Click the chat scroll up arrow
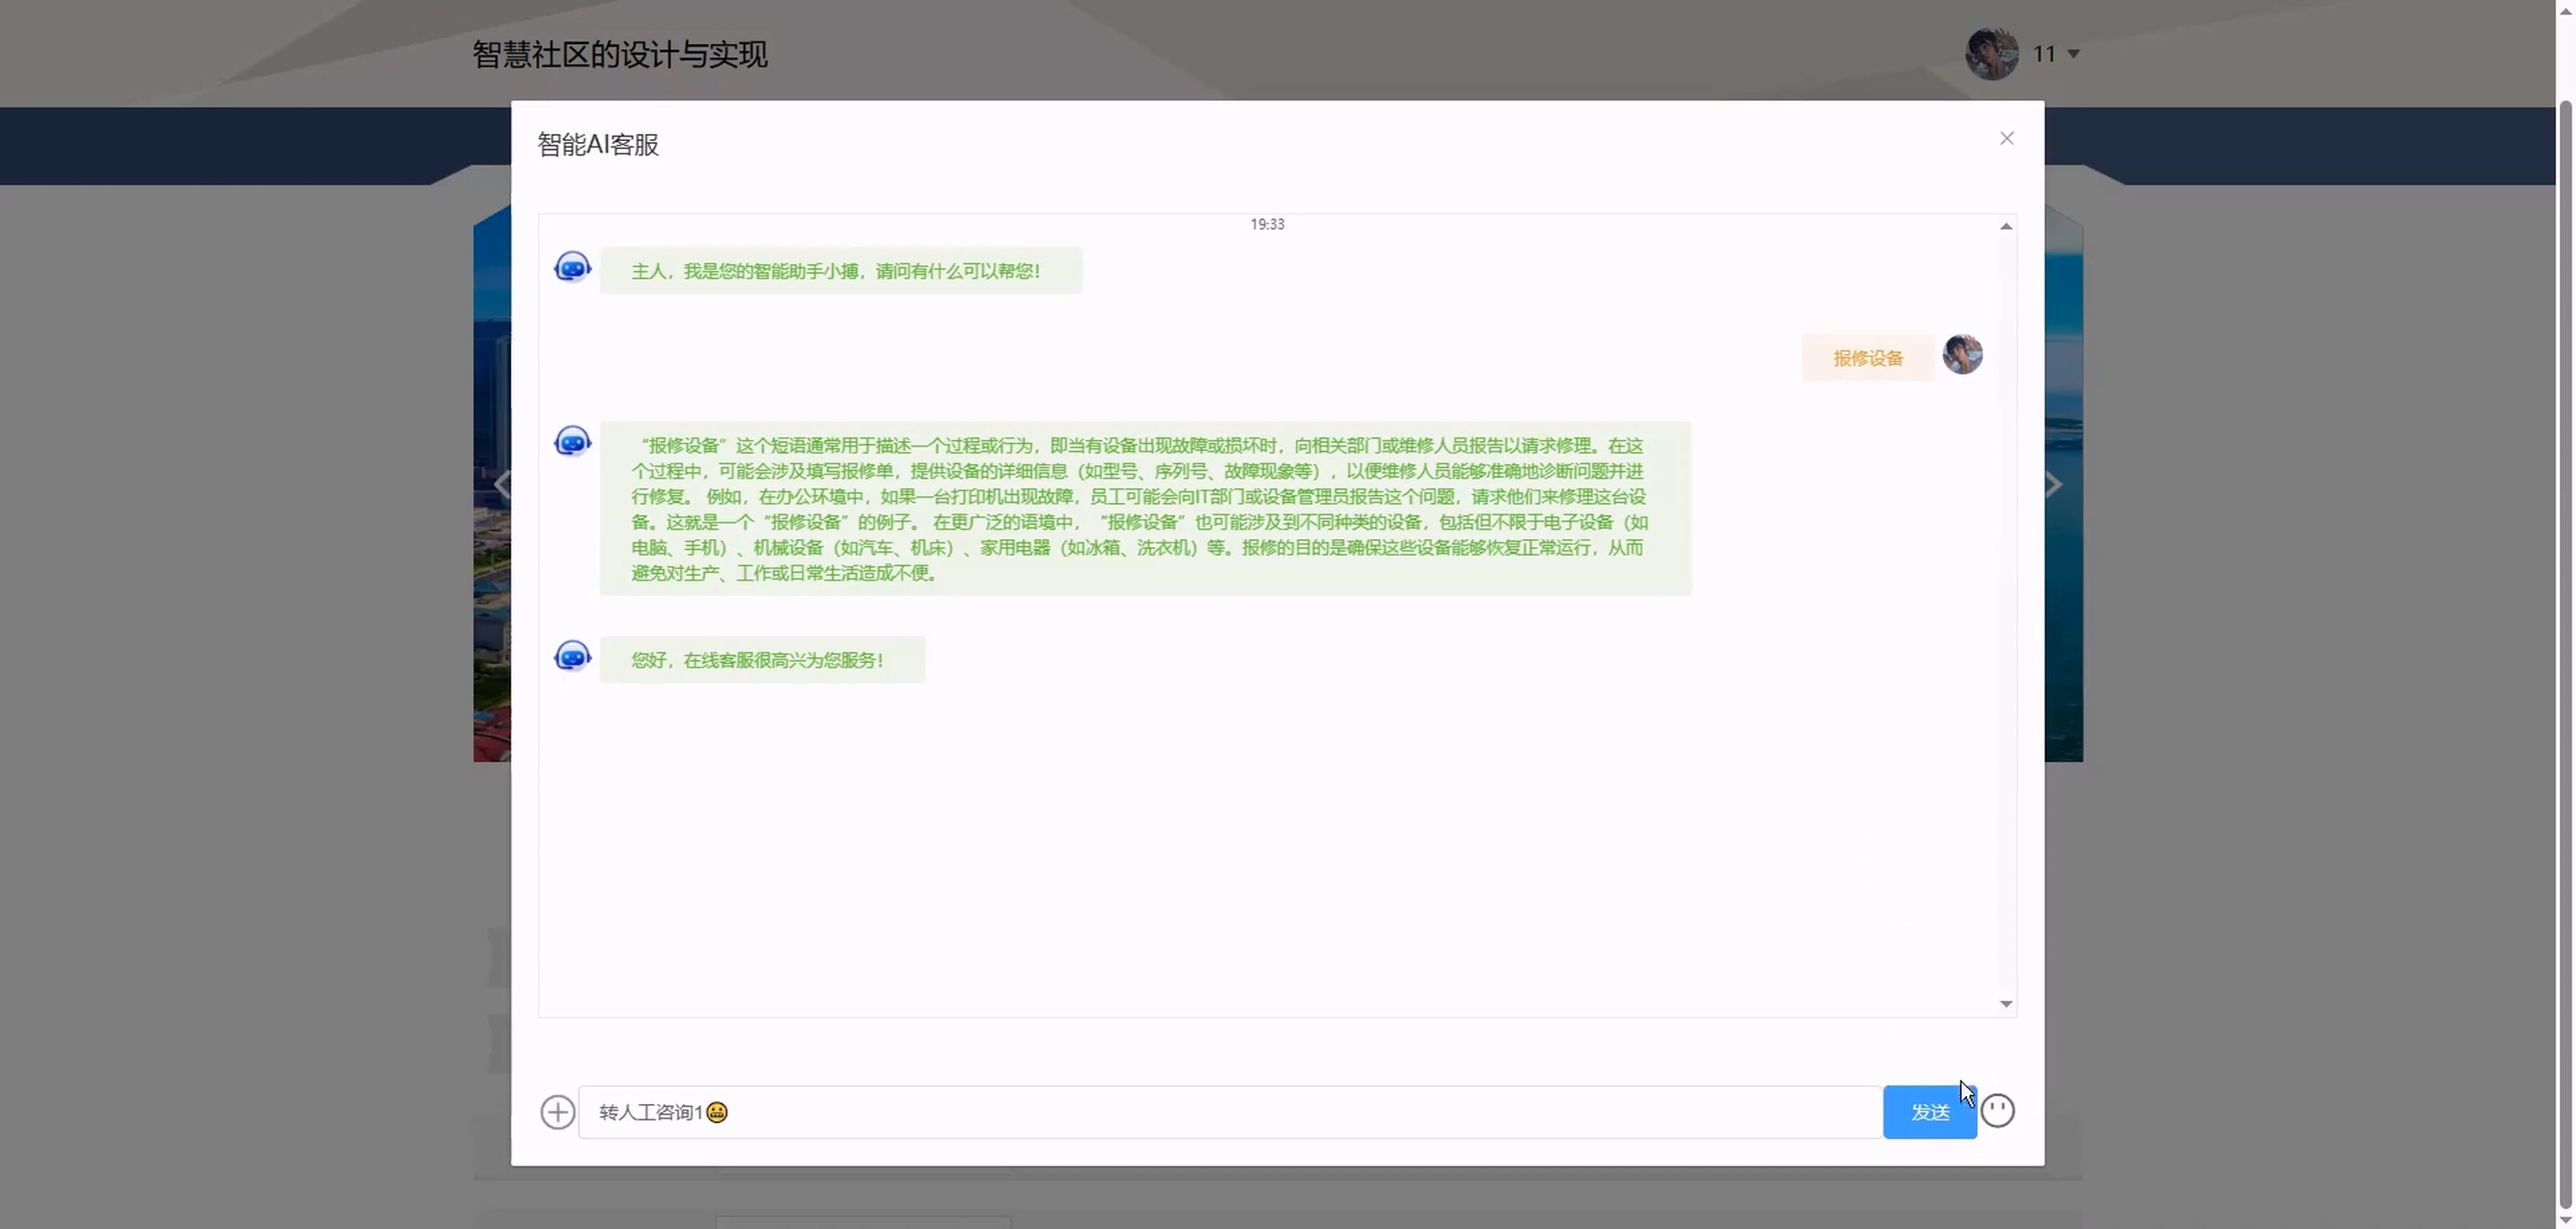2576x1229 pixels. pos(2005,227)
